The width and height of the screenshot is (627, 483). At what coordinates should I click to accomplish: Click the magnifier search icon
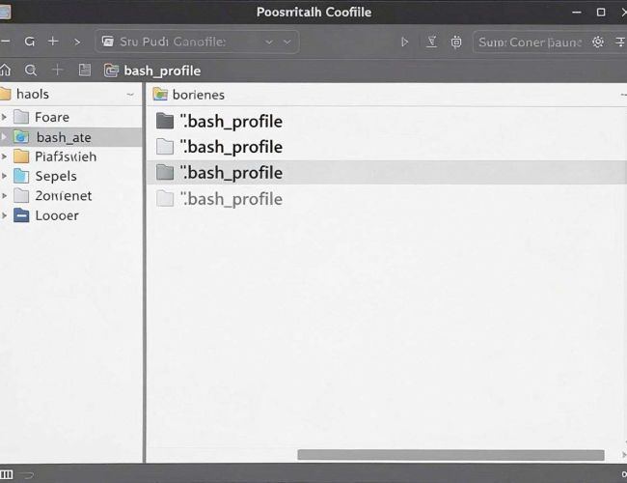click(x=31, y=71)
